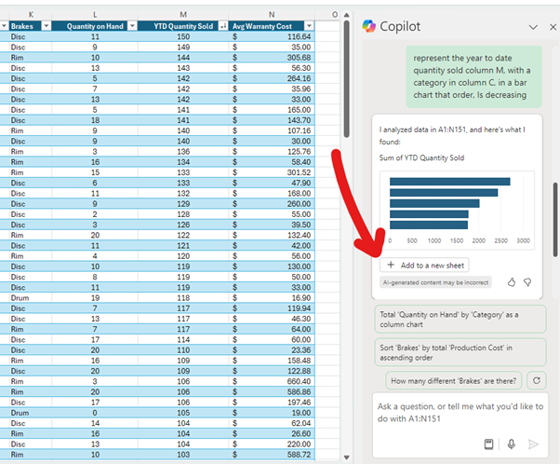This screenshot has height=464, width=560.
Task: Choose Sort Brakes by Production Cost suggestion
Action: (x=460, y=352)
